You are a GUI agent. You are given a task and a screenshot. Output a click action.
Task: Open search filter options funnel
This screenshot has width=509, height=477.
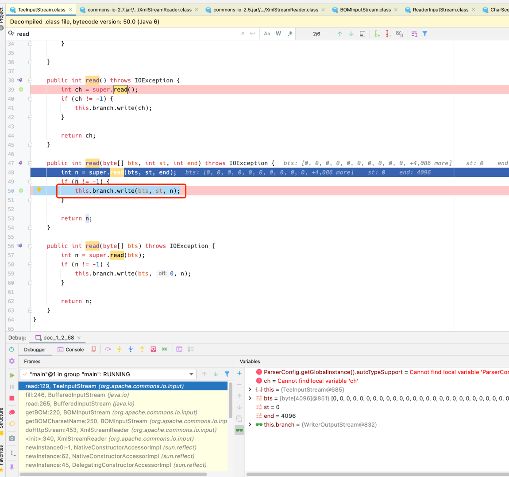424,34
